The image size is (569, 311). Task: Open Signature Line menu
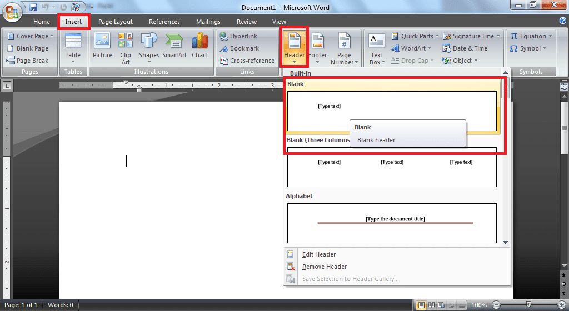pyautogui.click(x=471, y=36)
